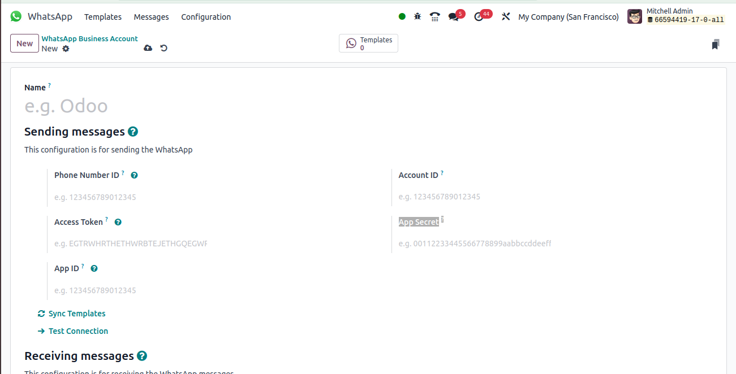The image size is (736, 374).
Task: Click the bookmark icon at top right
Action: [715, 45]
